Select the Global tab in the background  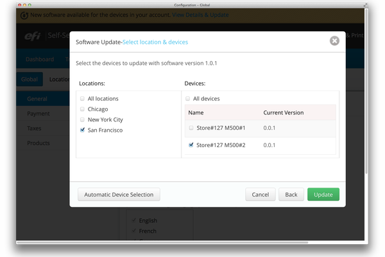(30, 79)
